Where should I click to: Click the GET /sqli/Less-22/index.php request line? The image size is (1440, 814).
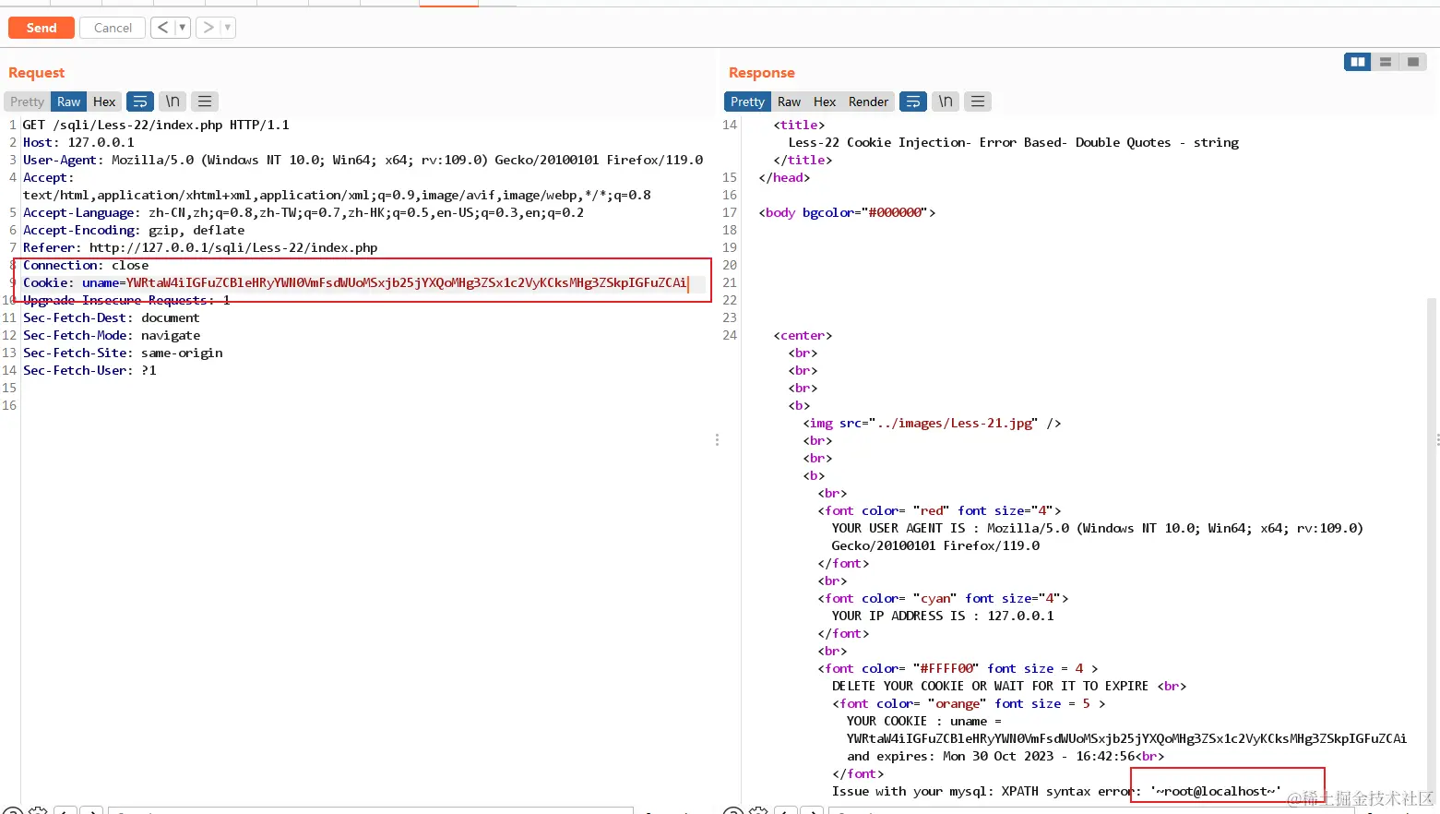[x=156, y=125]
